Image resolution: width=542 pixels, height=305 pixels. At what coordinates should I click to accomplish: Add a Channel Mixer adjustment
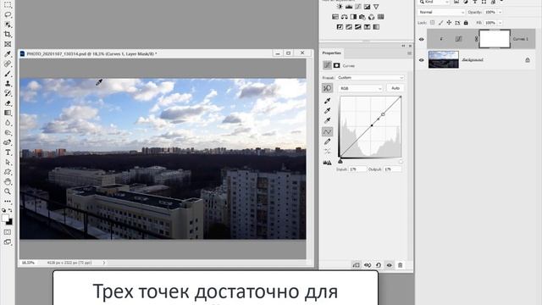tap(371, 17)
